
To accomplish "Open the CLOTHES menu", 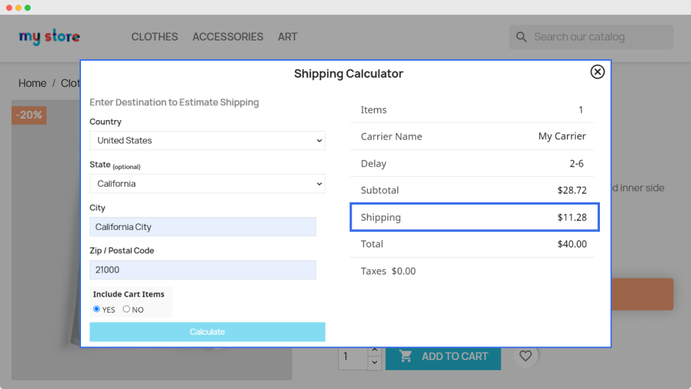I will coord(155,37).
